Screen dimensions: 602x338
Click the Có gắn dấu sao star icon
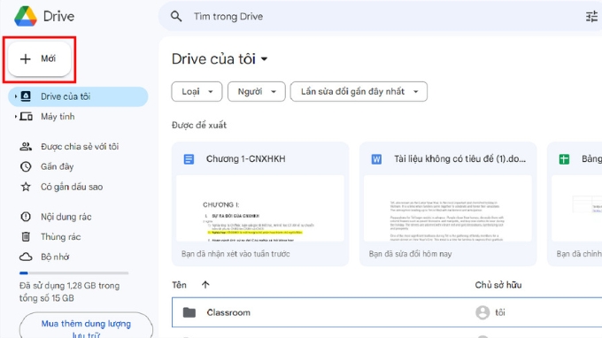[x=26, y=187]
